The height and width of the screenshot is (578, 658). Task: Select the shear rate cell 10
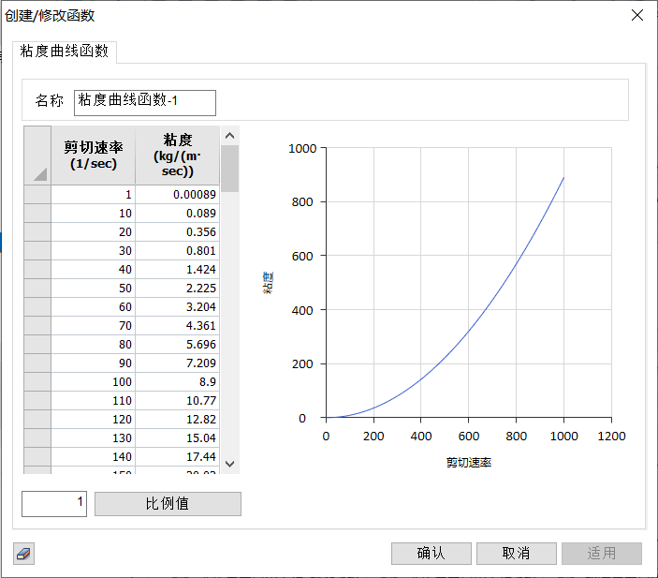[94, 214]
